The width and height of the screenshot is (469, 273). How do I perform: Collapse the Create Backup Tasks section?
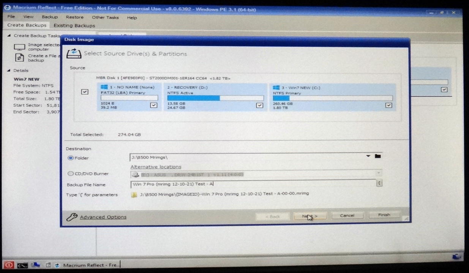click(9, 36)
